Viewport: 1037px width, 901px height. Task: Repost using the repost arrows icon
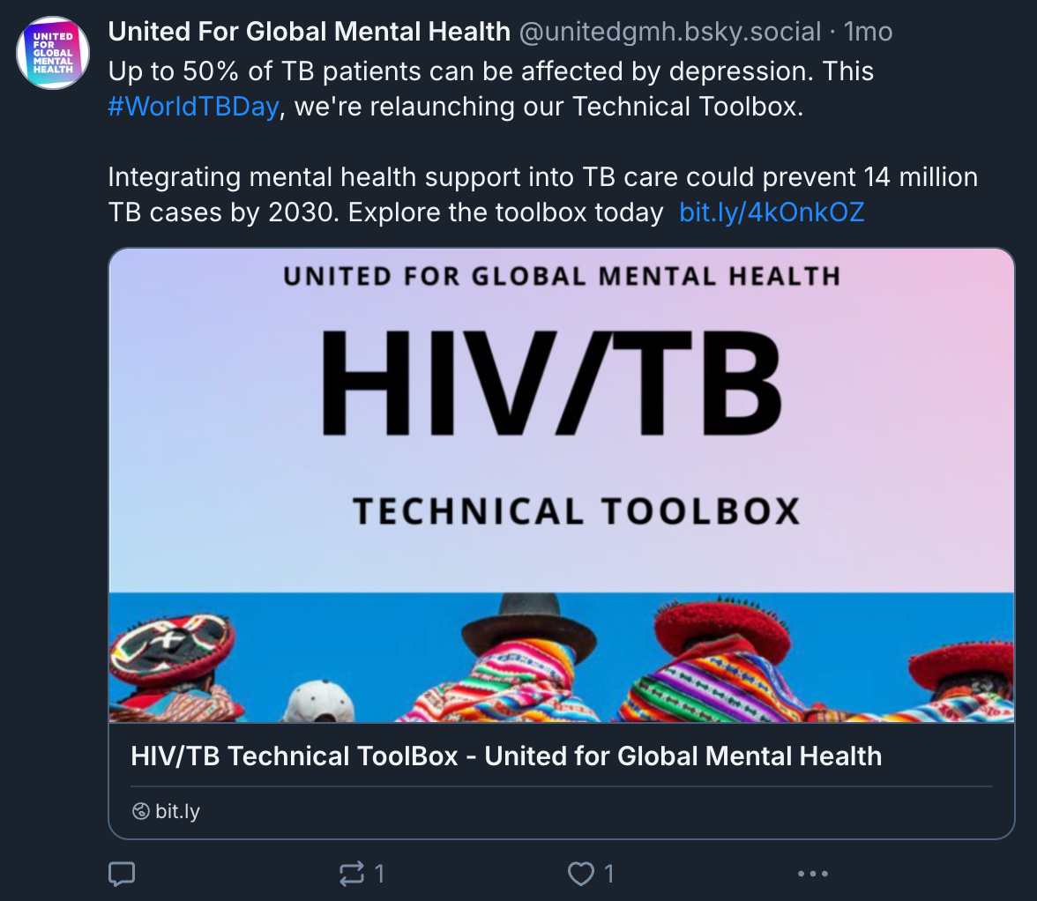tap(351, 874)
